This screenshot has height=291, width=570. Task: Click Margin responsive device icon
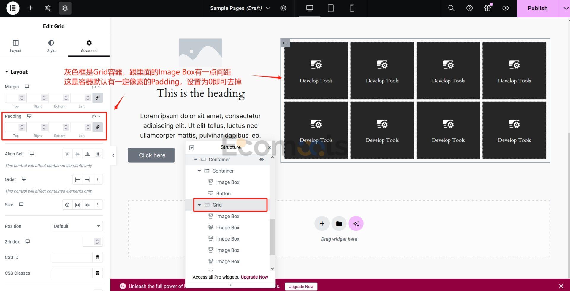27,87
